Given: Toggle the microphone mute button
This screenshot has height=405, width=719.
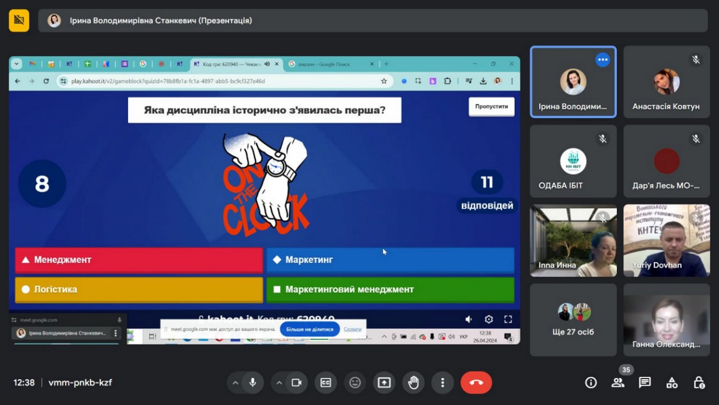Looking at the screenshot, I should 252,382.
